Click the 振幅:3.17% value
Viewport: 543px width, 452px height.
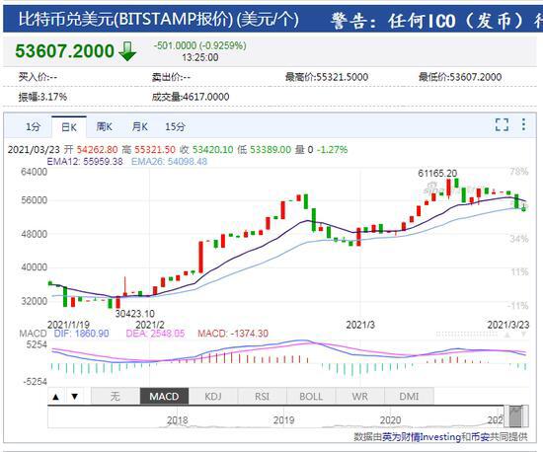pos(42,97)
